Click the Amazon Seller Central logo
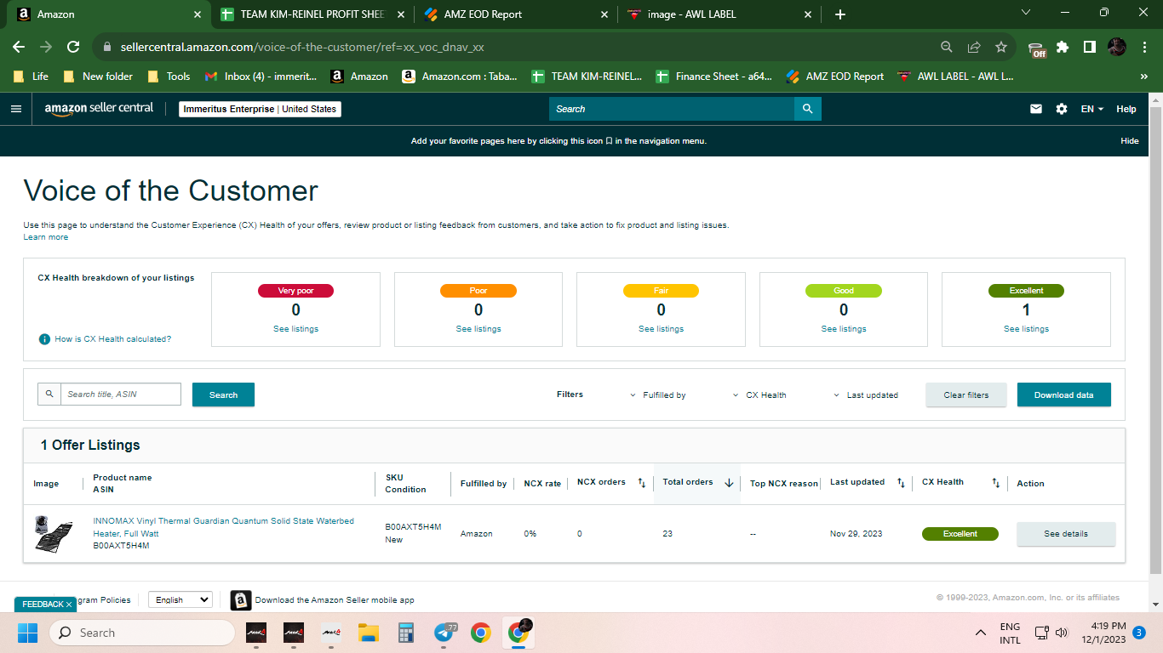The width and height of the screenshot is (1163, 653). [99, 109]
